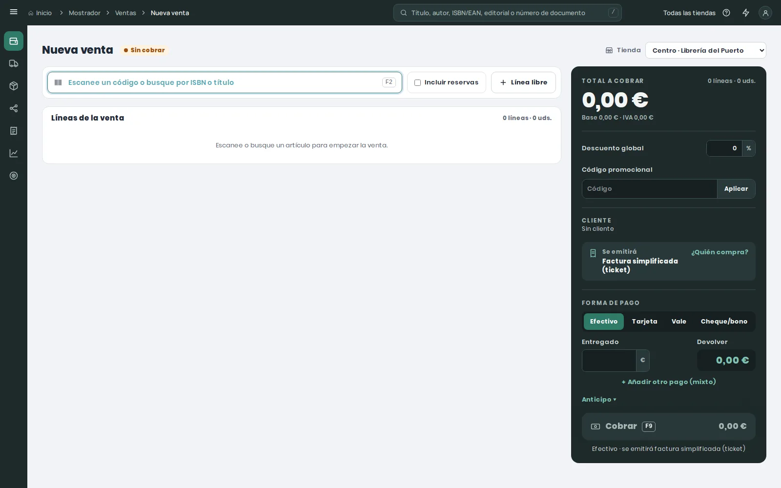
Task: Open the hamburger navigation menu
Action: pyautogui.click(x=14, y=12)
